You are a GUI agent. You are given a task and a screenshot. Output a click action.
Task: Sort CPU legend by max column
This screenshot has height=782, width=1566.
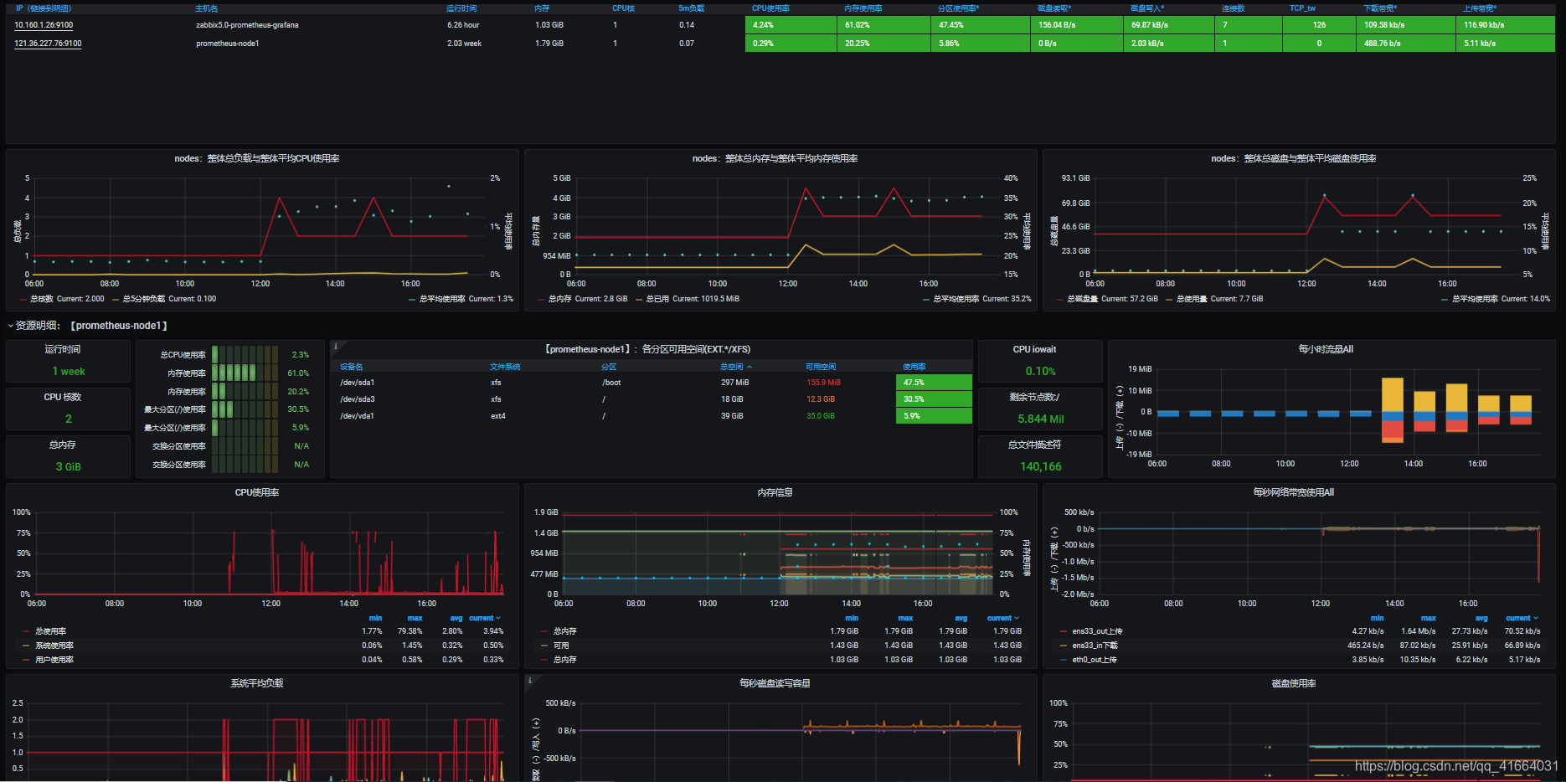415,618
